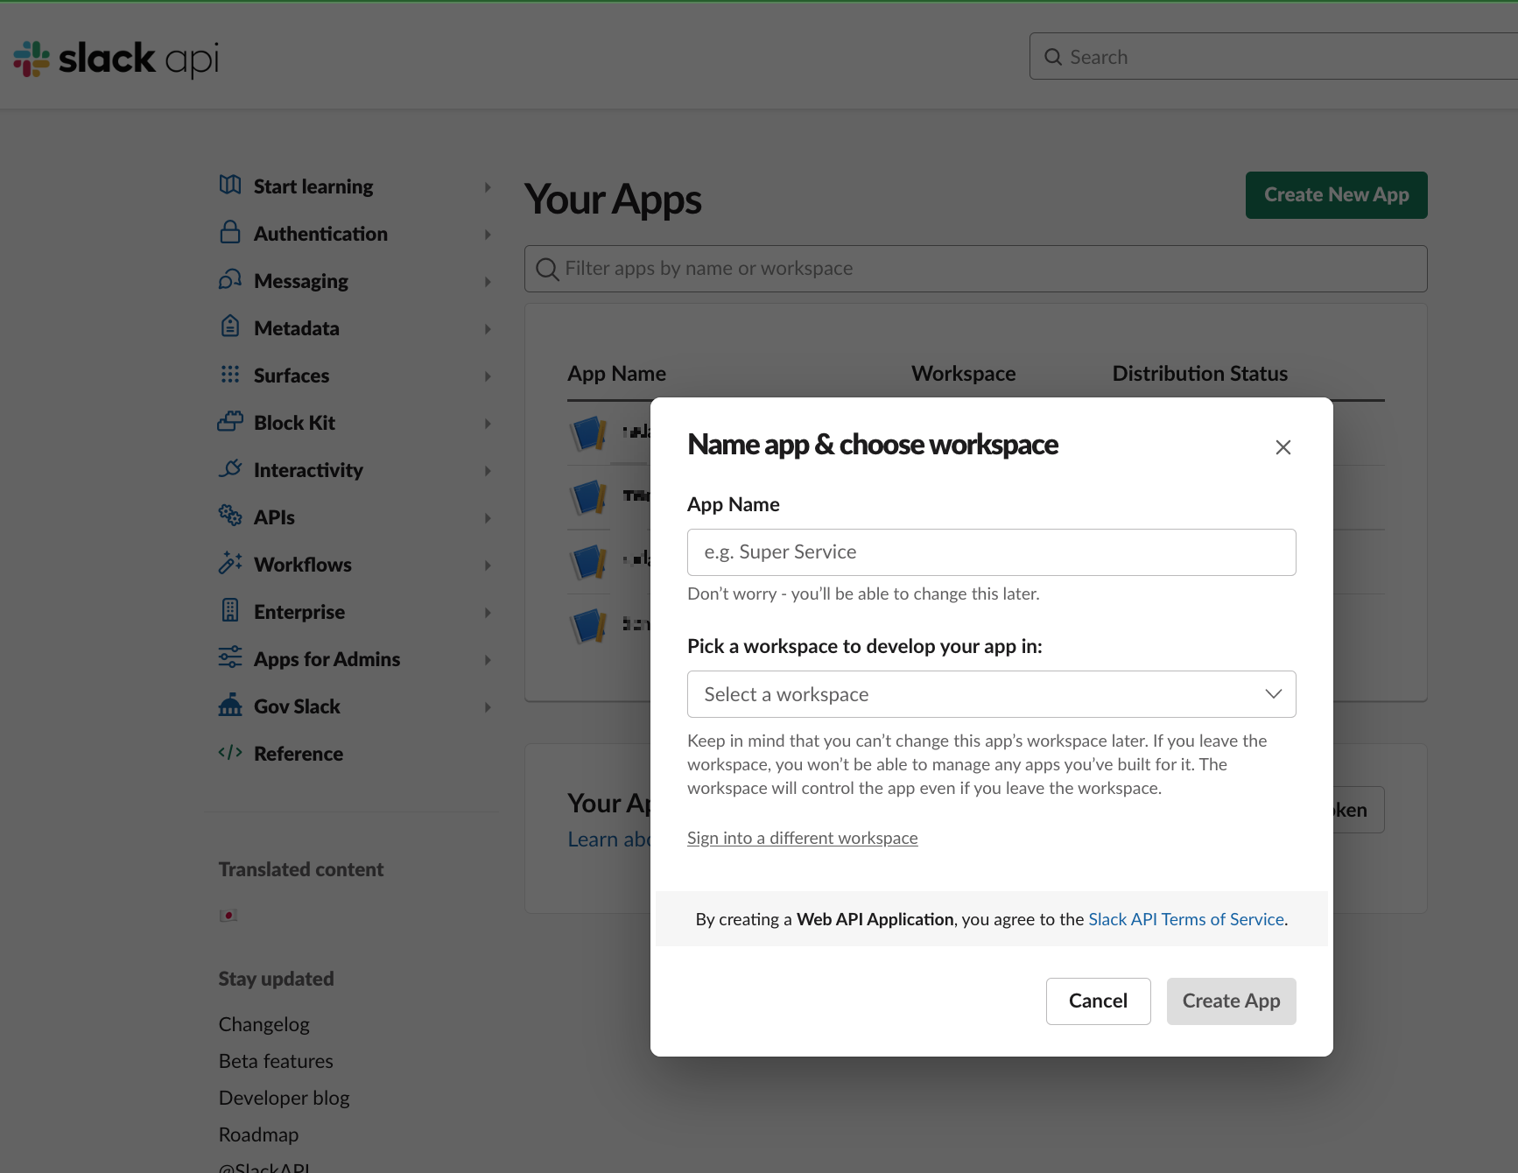Expand the Workflows section arrow

488,565
